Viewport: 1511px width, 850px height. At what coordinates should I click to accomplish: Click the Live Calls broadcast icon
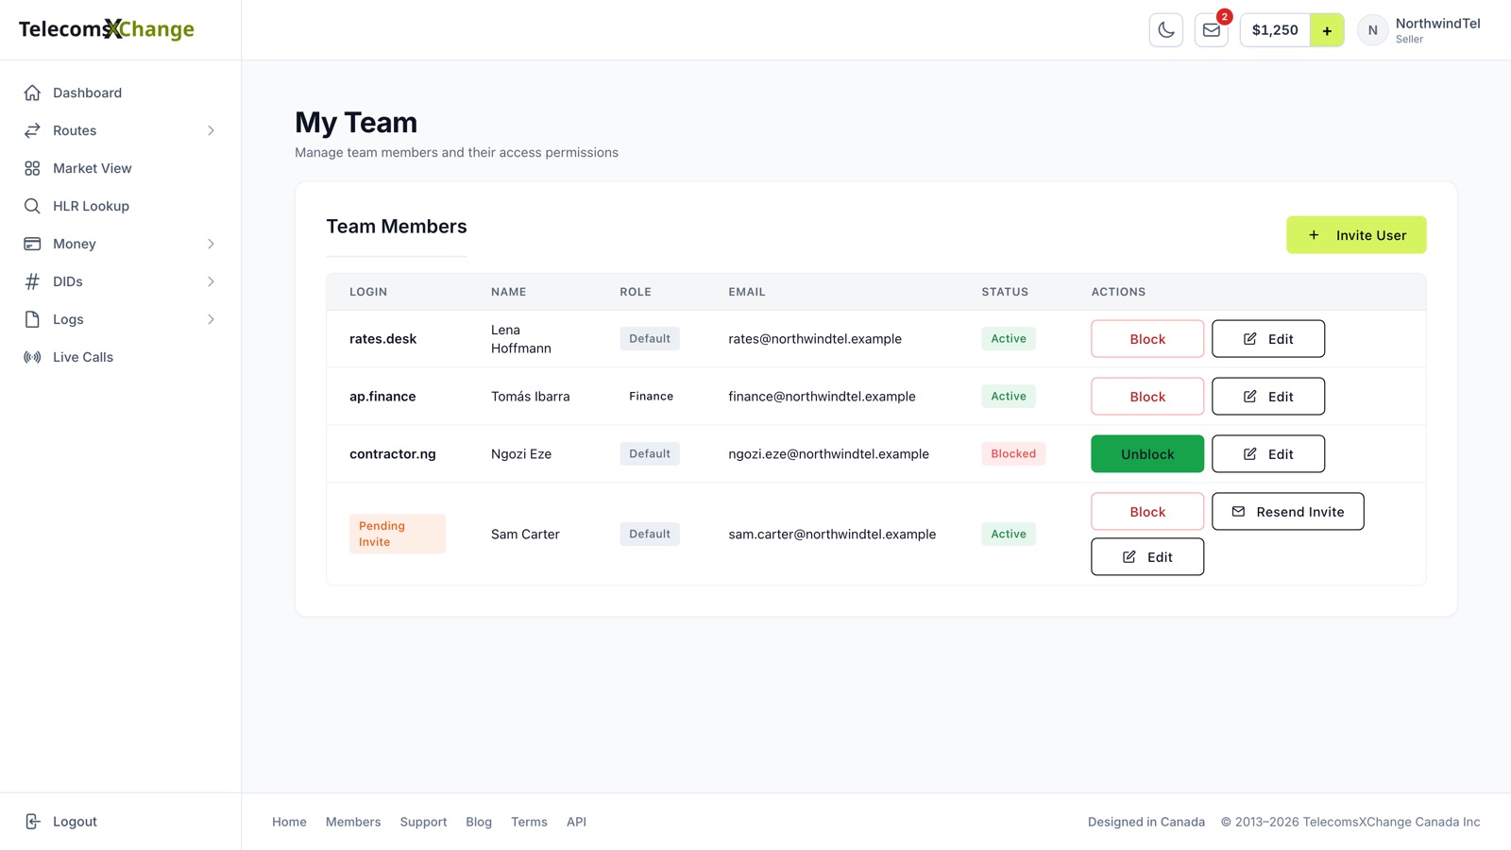pyautogui.click(x=32, y=357)
